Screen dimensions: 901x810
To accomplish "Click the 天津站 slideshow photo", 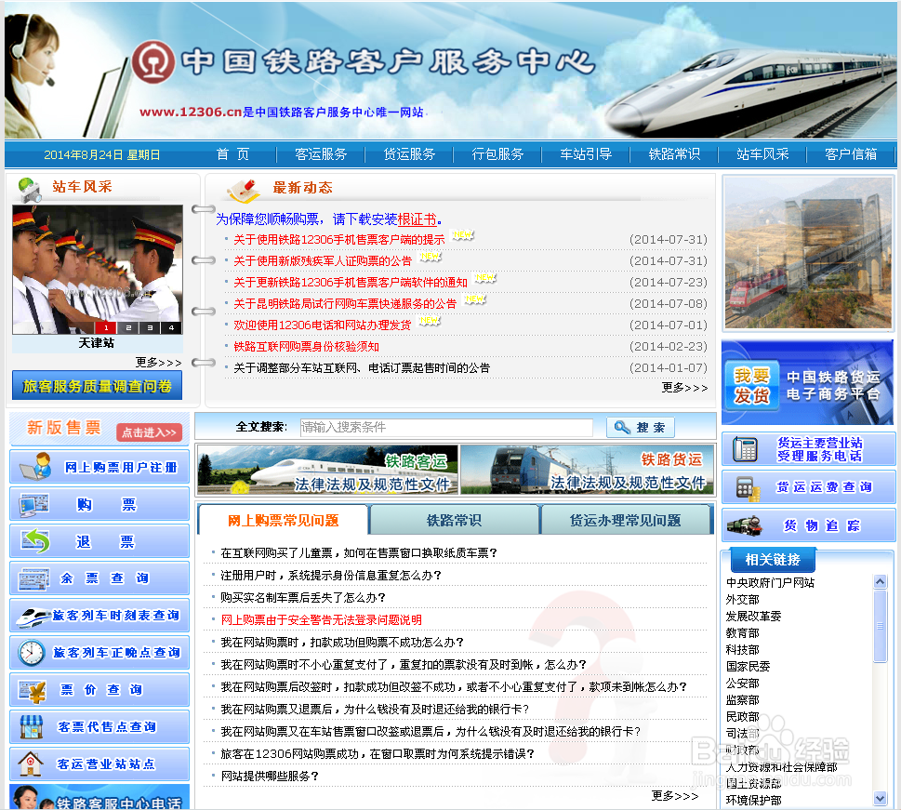I will (97, 269).
